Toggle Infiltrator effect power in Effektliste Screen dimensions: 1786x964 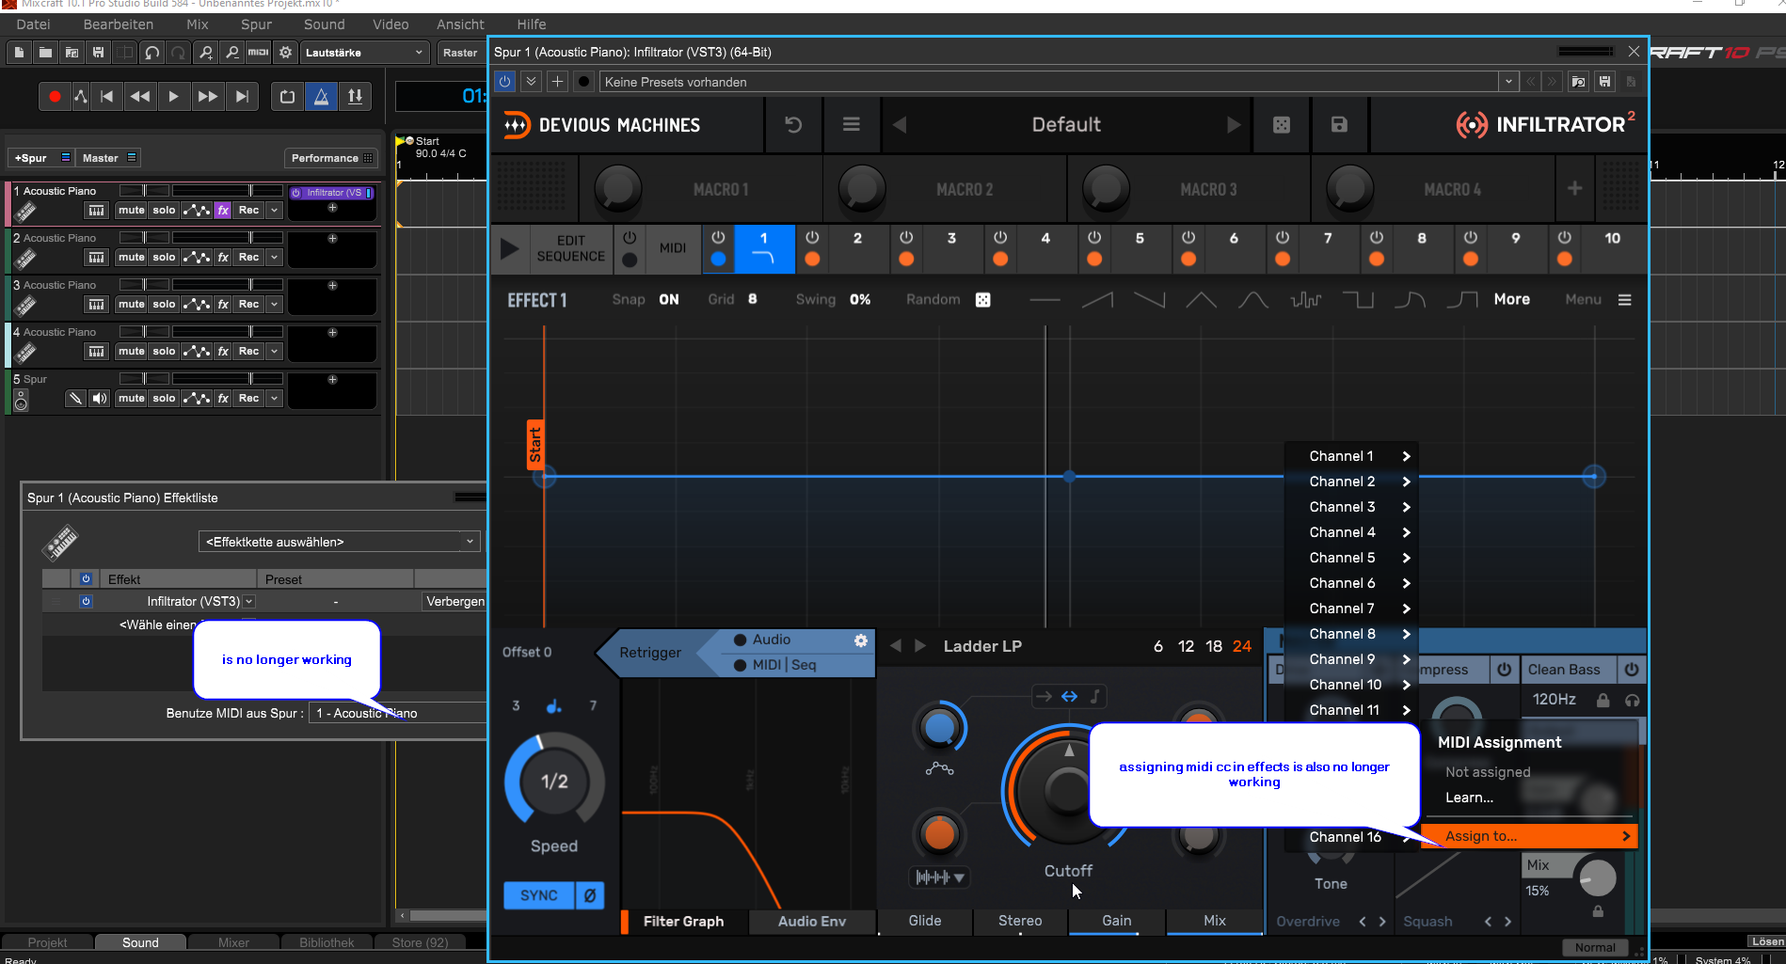tap(86, 601)
